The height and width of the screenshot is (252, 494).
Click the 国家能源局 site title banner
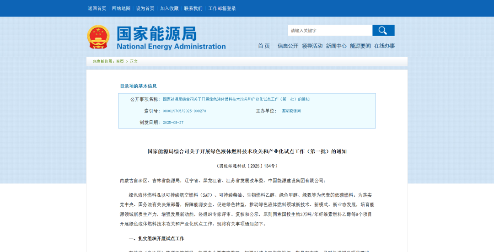coord(171,38)
